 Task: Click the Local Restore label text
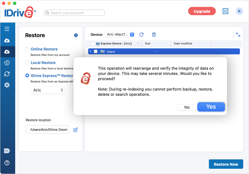click(43, 63)
